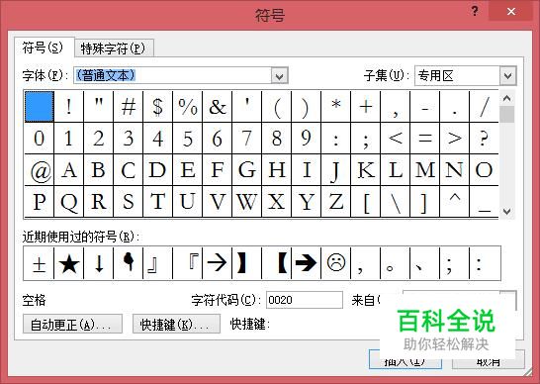This screenshot has width=540, height=384.
Task: Click the 快捷键(K)... button
Action: pos(176,324)
